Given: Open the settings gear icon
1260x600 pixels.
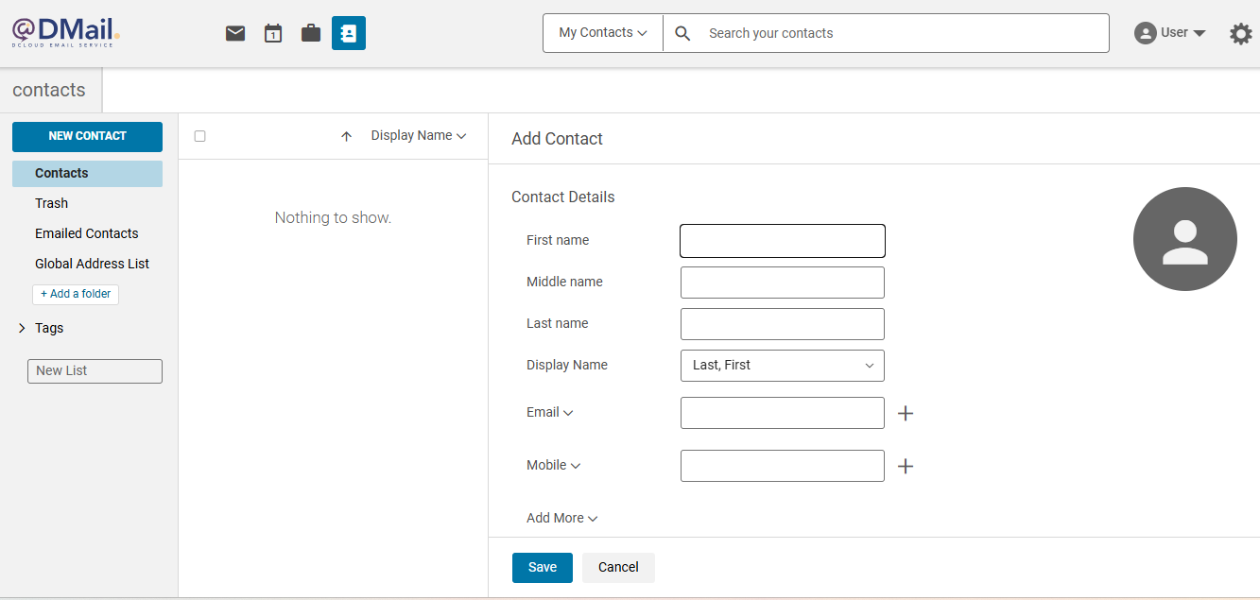Looking at the screenshot, I should [x=1240, y=34].
